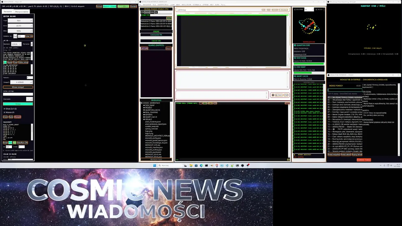
Task: Click the energia waveform icon button
Action: tap(15, 36)
